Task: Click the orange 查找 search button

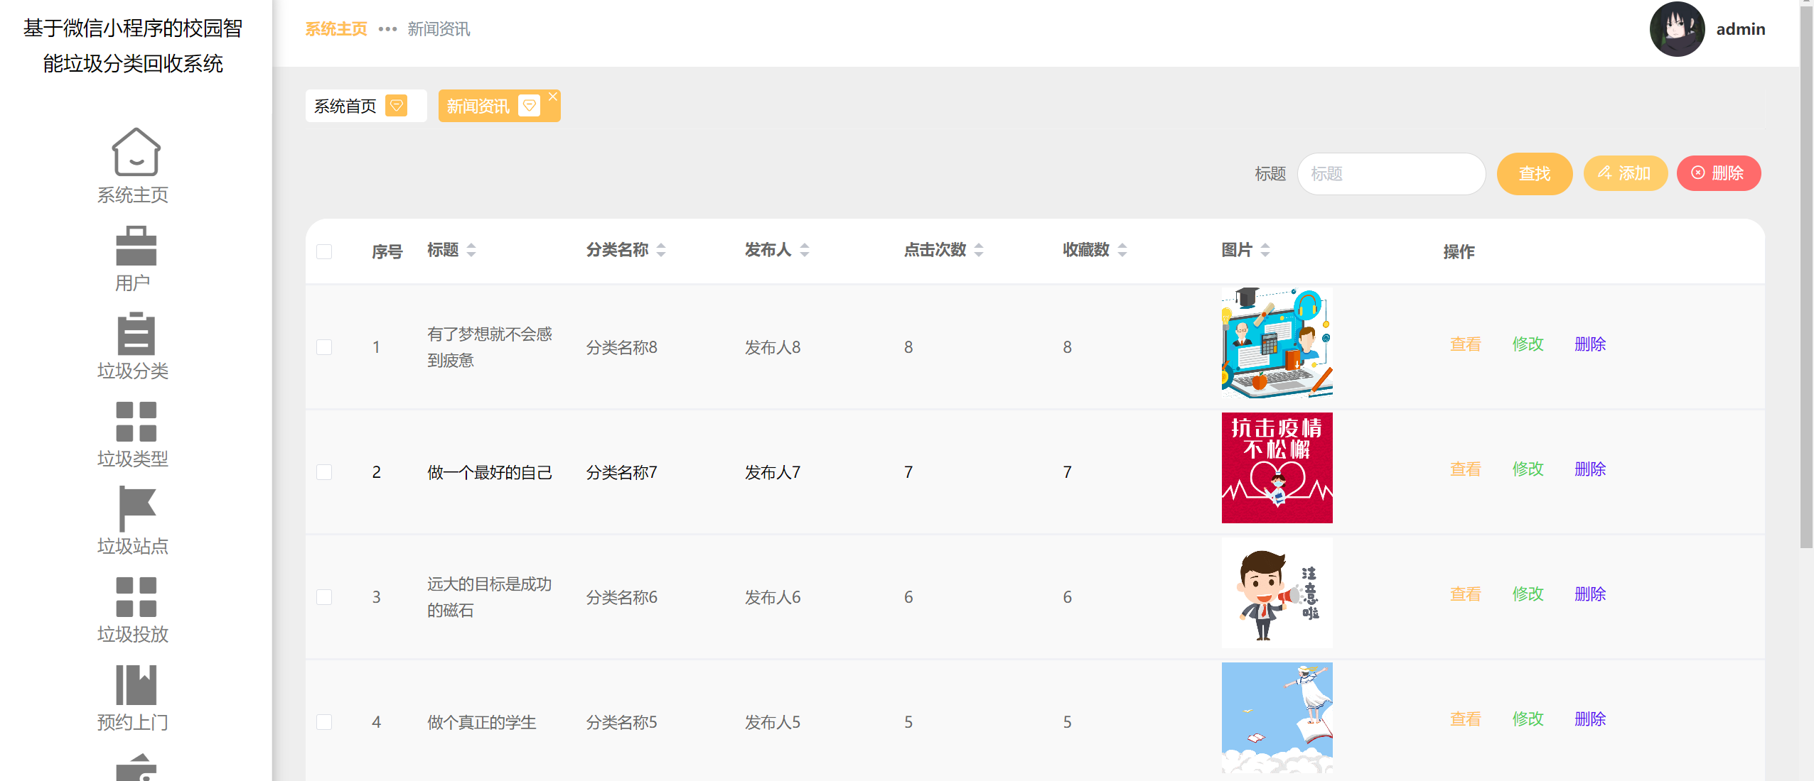Action: 1534,174
